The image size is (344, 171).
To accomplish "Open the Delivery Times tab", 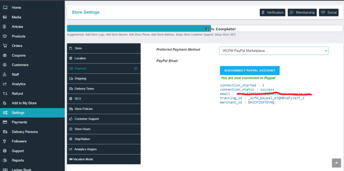I will (104, 89).
